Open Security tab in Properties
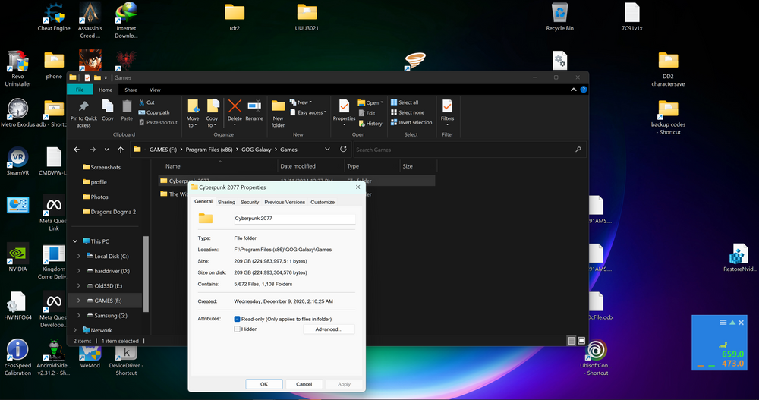This screenshot has height=400, width=759. click(x=250, y=202)
